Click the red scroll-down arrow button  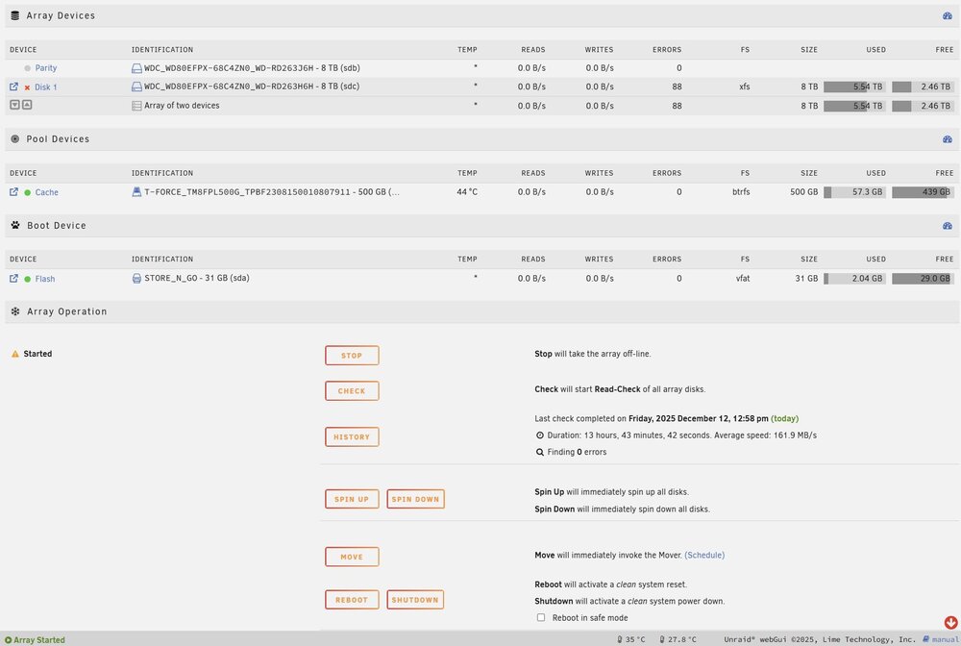point(950,623)
